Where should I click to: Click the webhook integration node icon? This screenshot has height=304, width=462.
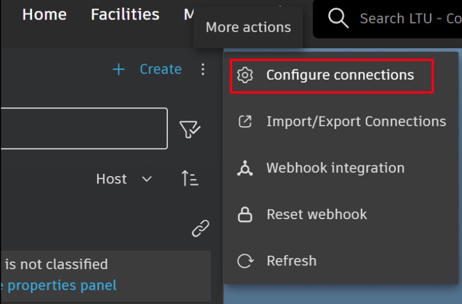coord(245,168)
